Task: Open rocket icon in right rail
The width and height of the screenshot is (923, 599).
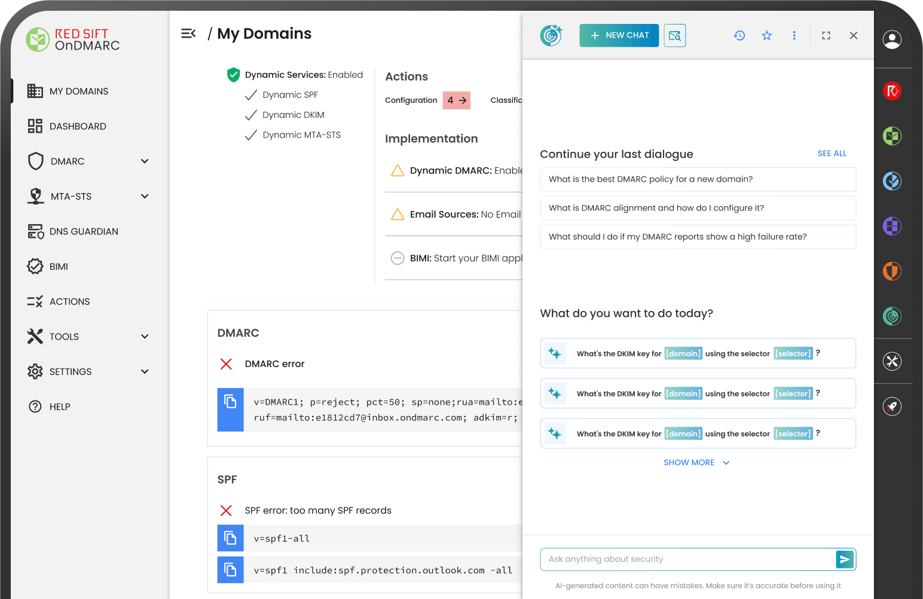Action: coord(893,407)
